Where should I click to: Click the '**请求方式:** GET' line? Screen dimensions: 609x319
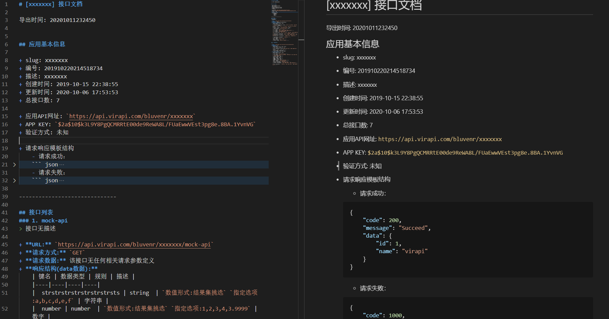52,253
